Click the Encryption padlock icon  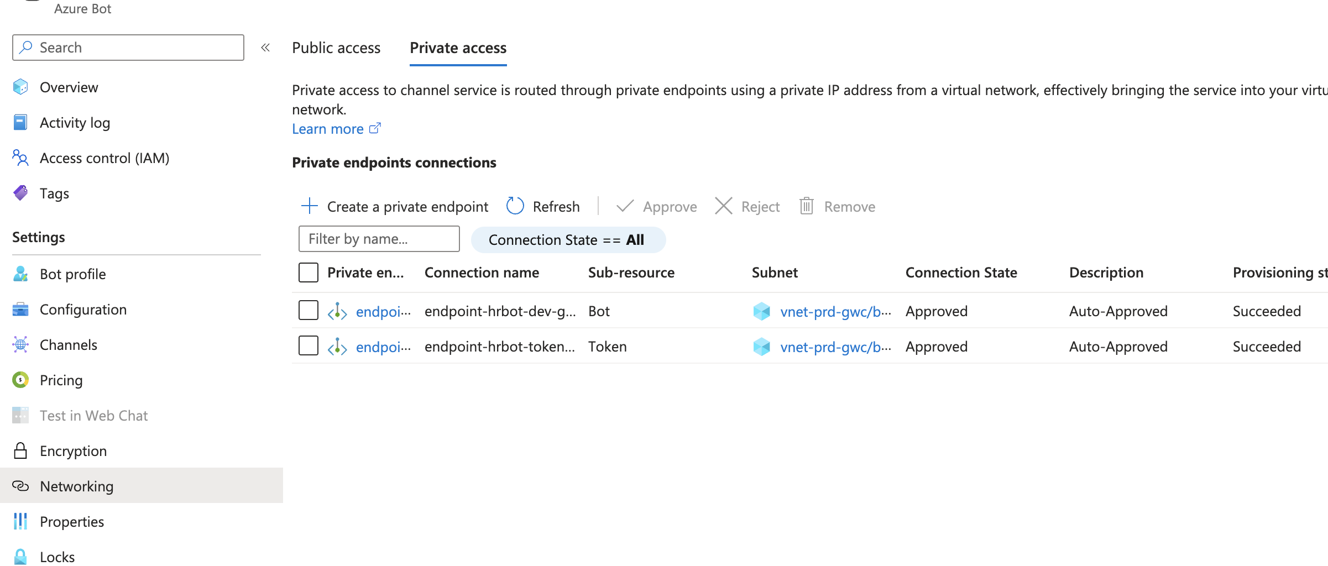point(20,450)
